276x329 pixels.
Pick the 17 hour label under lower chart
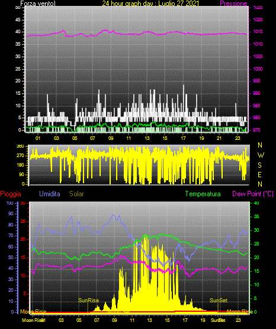(x=185, y=320)
